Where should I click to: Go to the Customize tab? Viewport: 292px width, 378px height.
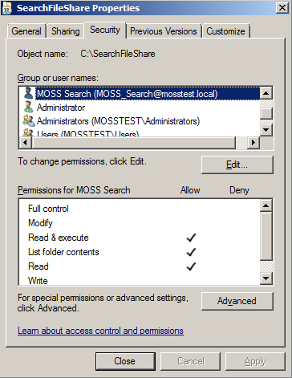coord(225,31)
